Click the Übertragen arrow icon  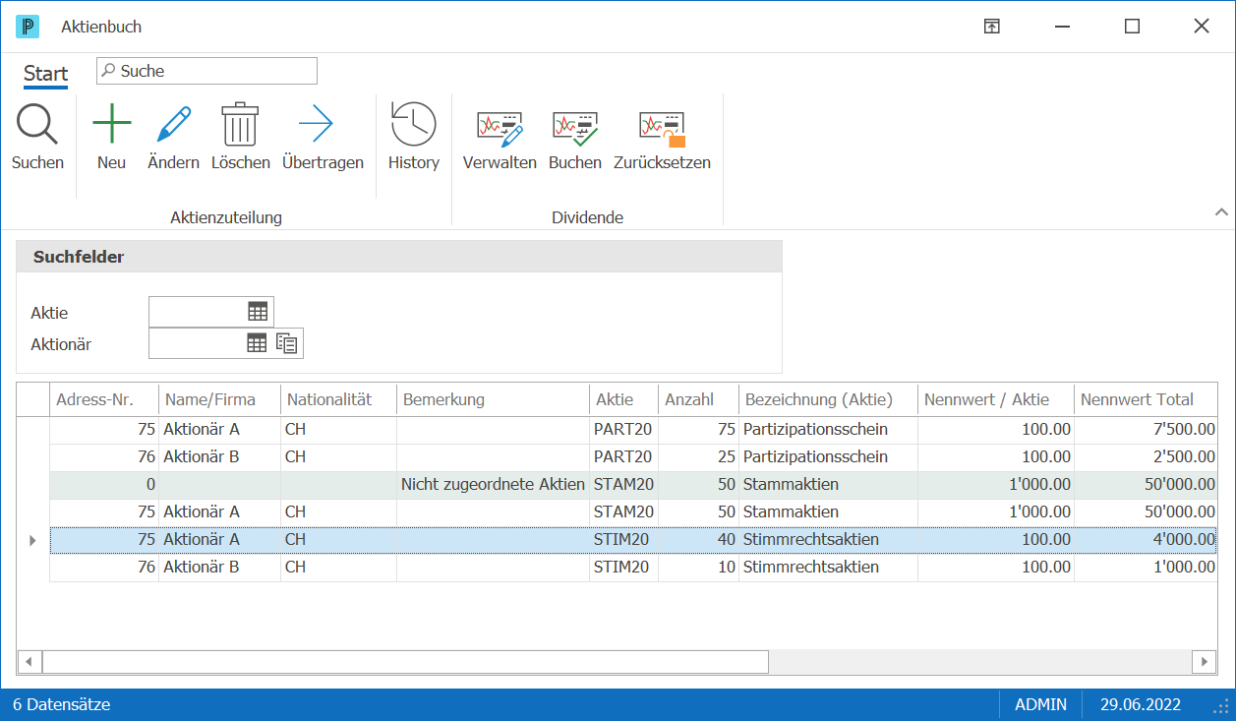pyautogui.click(x=316, y=125)
